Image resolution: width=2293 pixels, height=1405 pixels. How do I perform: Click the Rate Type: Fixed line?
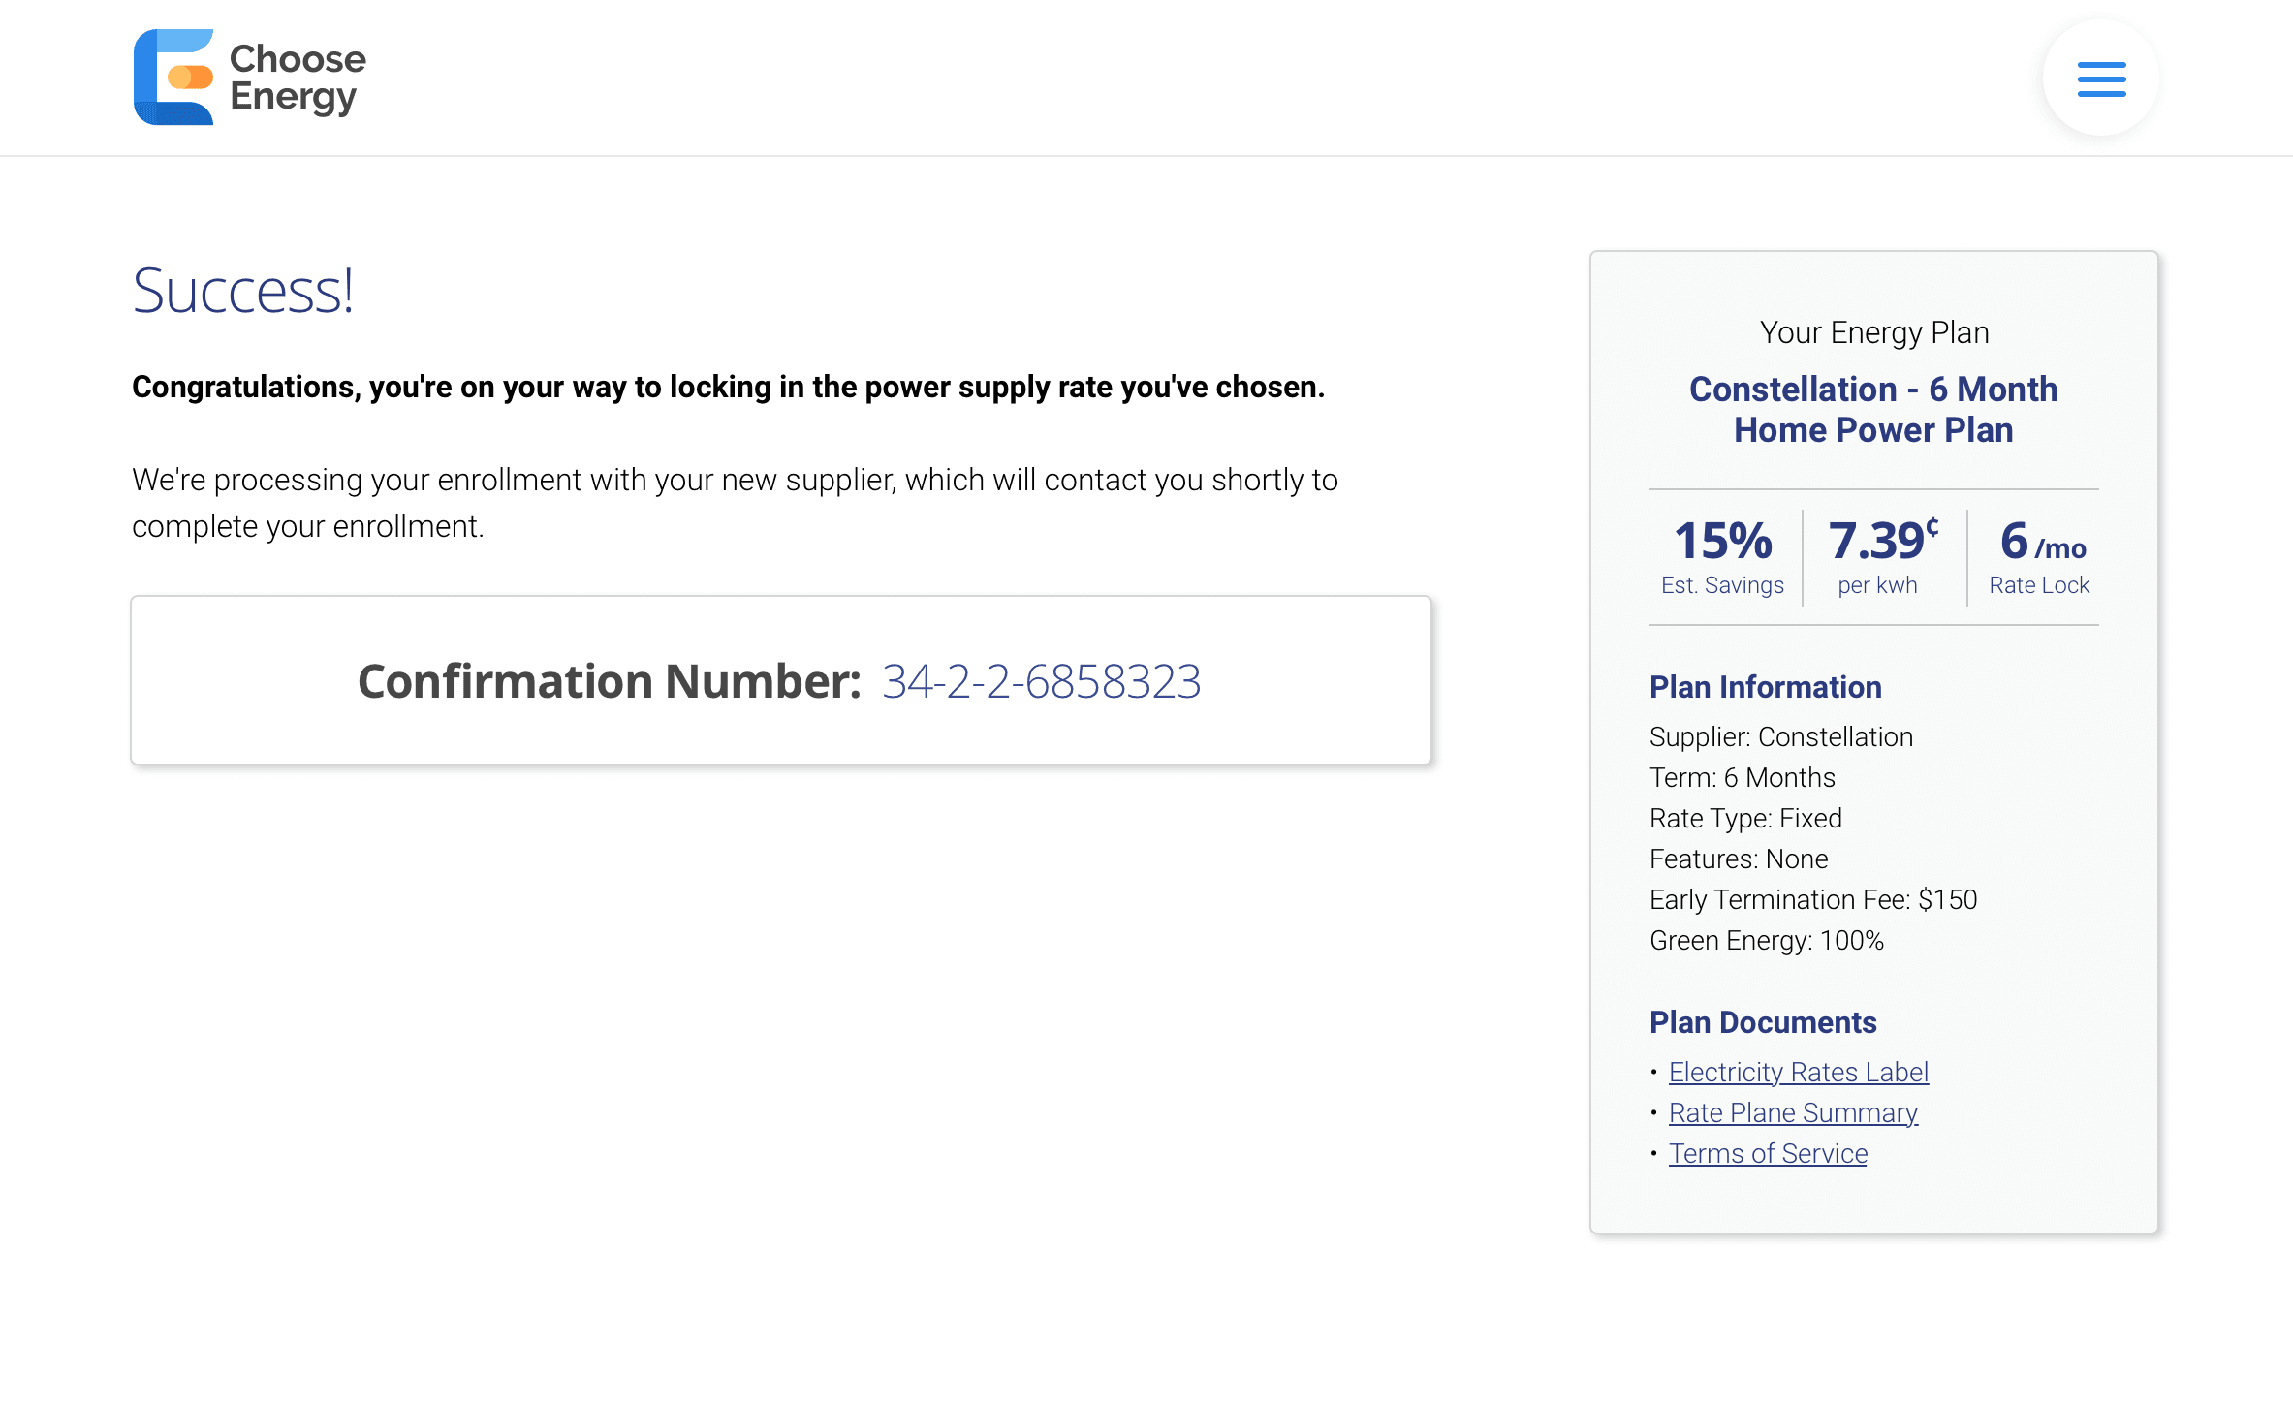[x=1745, y=818]
